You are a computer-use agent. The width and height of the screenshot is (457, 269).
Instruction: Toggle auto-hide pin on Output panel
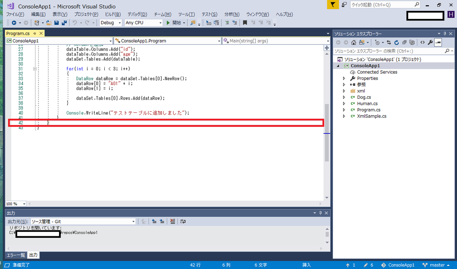pos(320,213)
